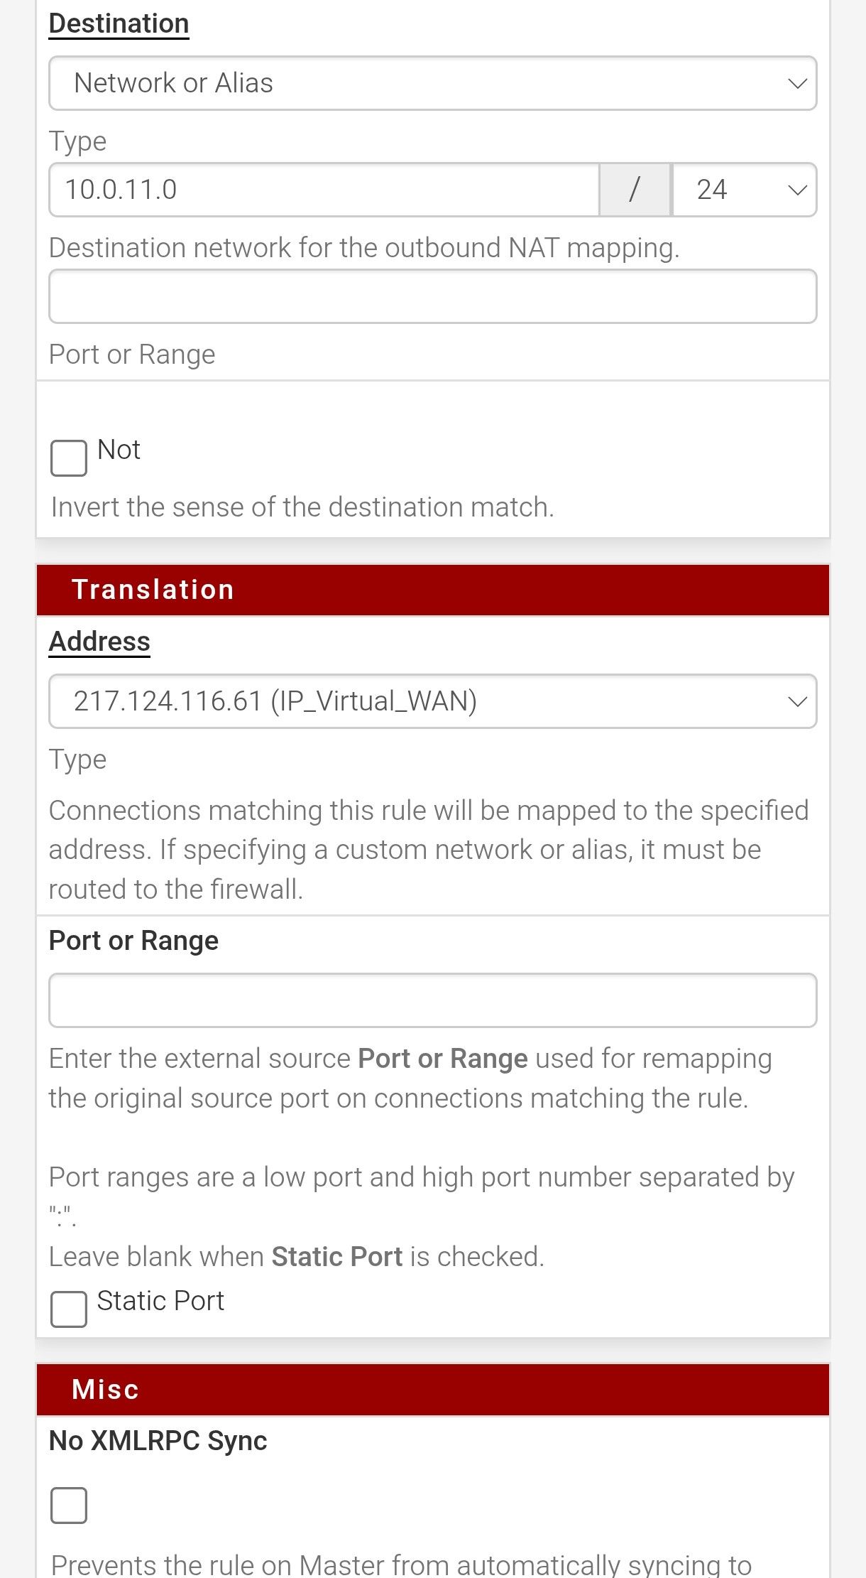Viewport: 866px width, 1578px height.
Task: Click the bold "No XMLRPC Sync" label
Action: tap(158, 1441)
